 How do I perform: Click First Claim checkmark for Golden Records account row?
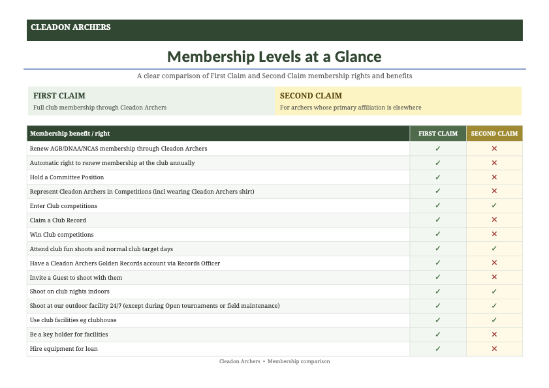(437, 263)
